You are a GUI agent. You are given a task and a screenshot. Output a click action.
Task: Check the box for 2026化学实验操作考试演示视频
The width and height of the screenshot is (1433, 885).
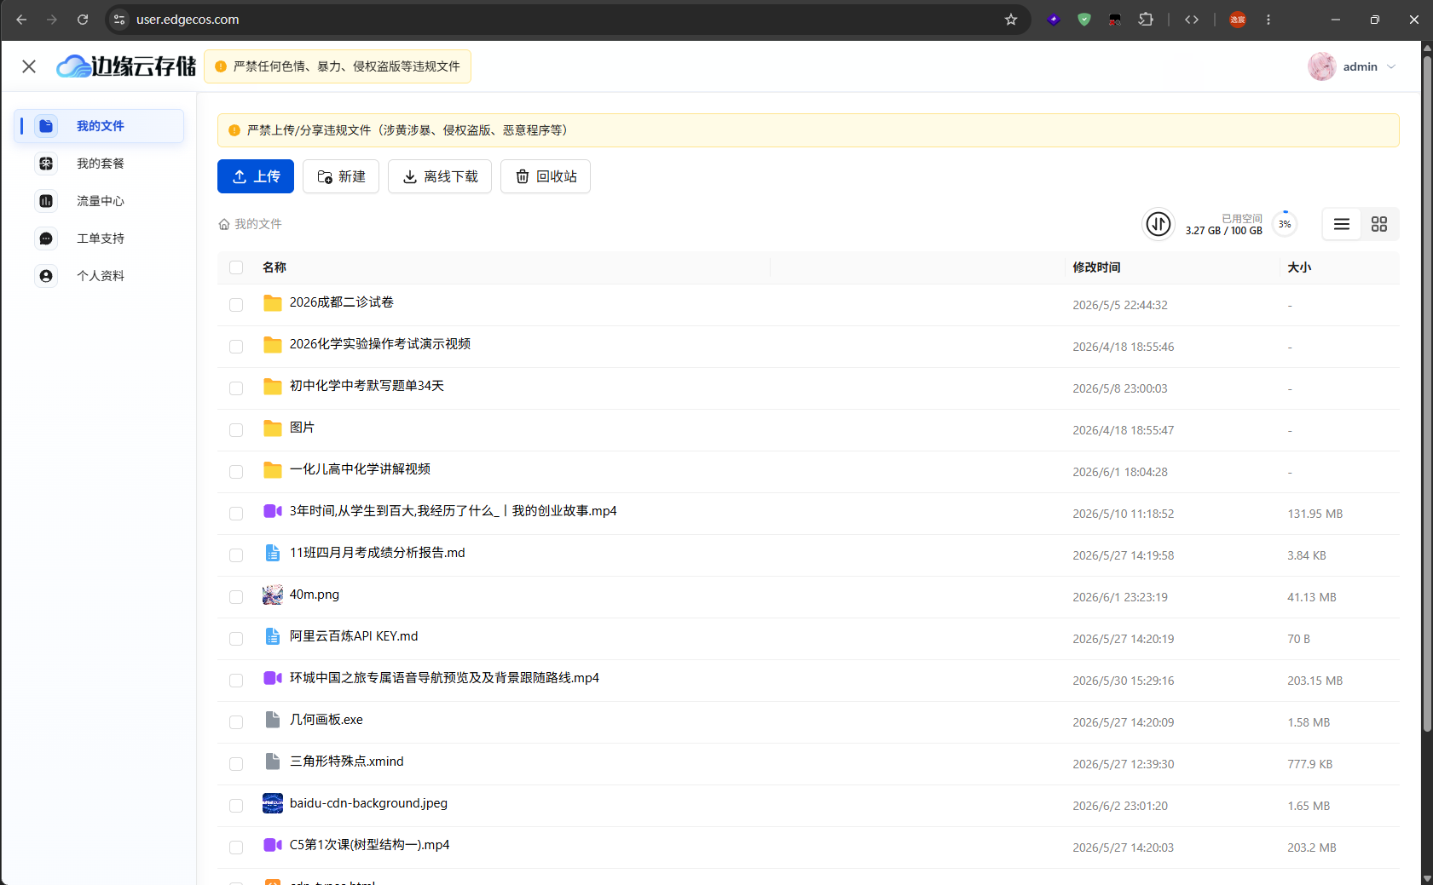click(236, 347)
